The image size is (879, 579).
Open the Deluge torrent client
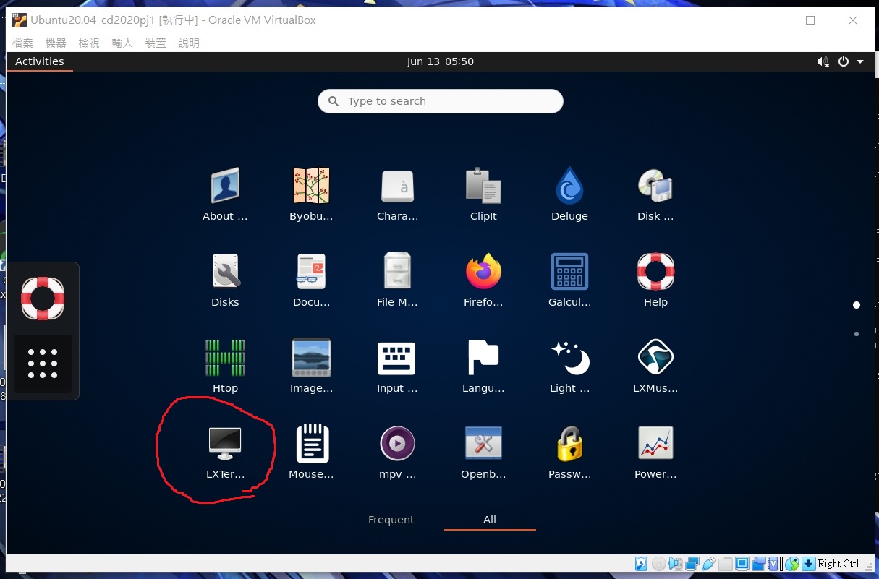(x=569, y=186)
